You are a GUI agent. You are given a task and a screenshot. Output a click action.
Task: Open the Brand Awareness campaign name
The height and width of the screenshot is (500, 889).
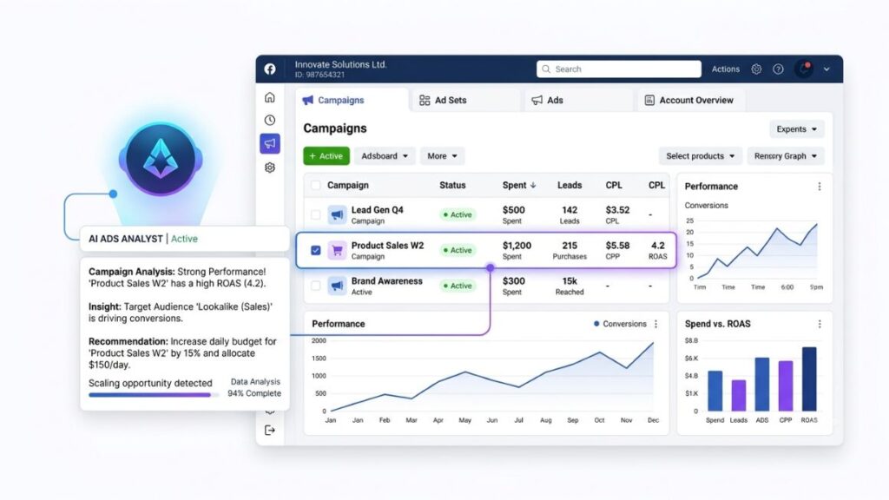click(x=386, y=281)
